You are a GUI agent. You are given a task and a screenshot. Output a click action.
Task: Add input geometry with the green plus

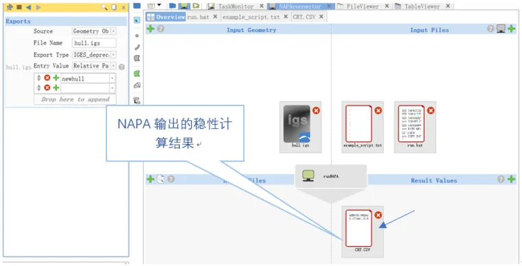click(150, 29)
